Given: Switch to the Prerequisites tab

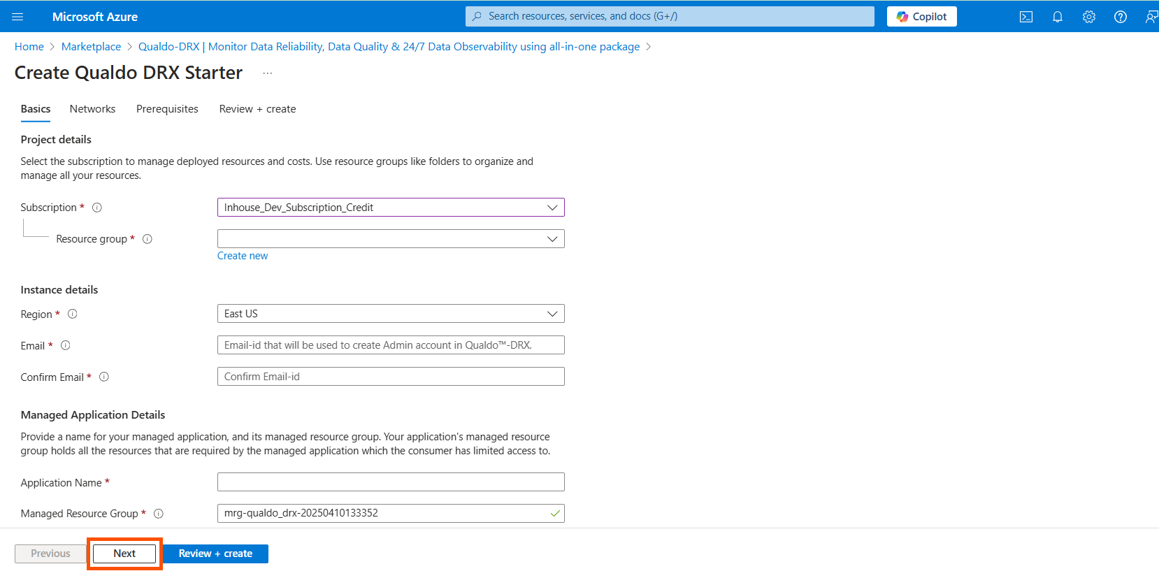Looking at the screenshot, I should click(167, 109).
